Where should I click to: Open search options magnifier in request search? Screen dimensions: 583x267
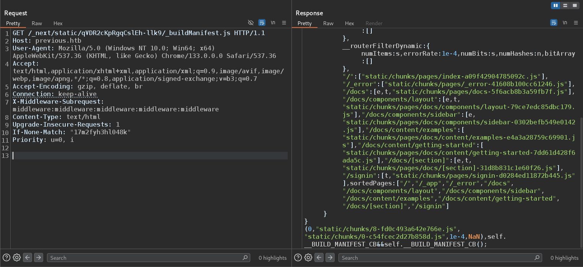pos(245,257)
